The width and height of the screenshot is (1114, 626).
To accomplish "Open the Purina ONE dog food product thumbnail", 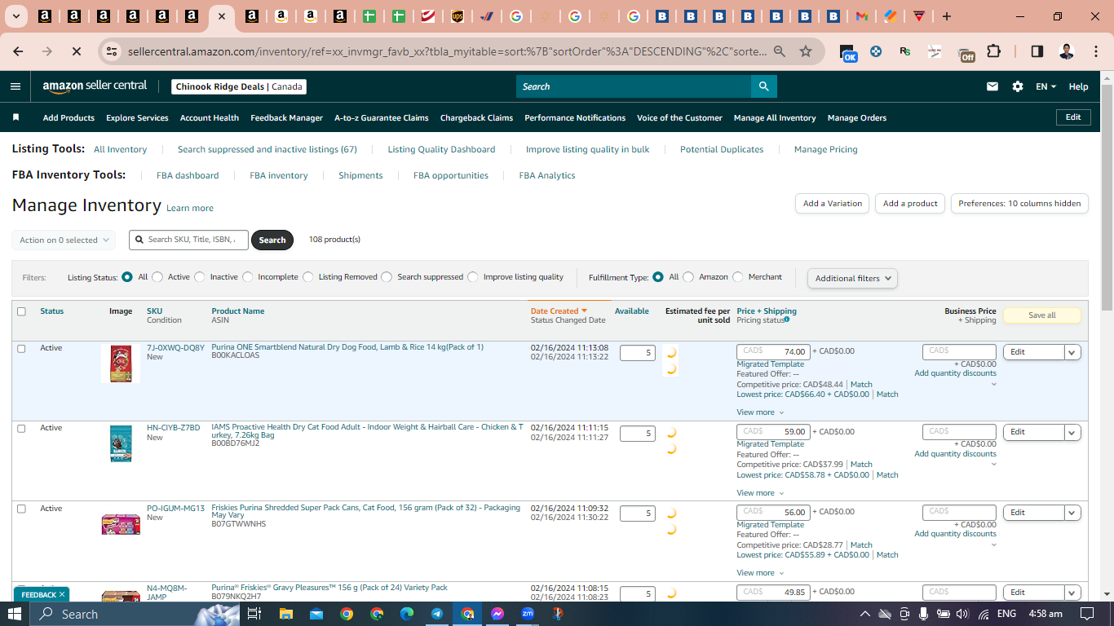I will point(121,364).
